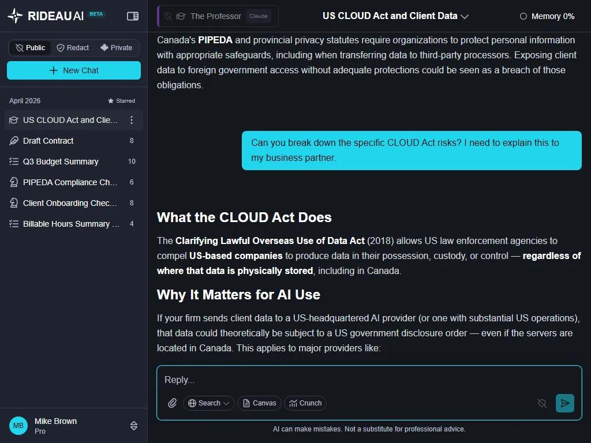Screen dimensions: 591x443
Task: Expand the Mike Brown account menu arrows
Action: pos(134,426)
